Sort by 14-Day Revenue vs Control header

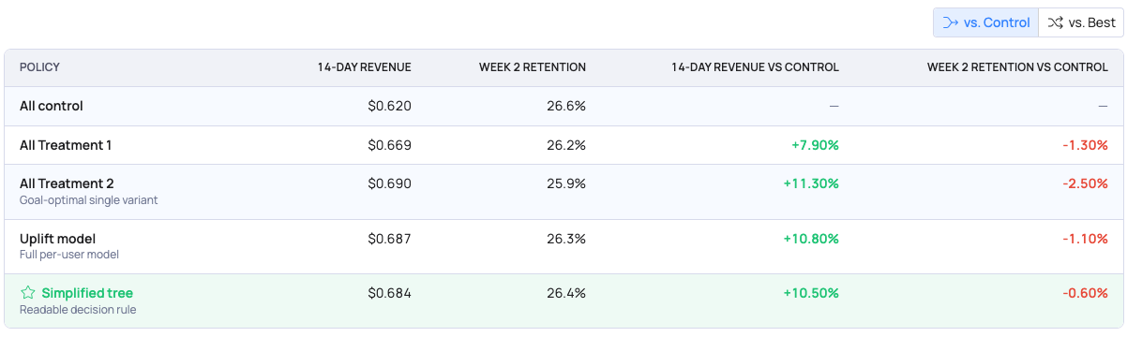[x=755, y=67]
